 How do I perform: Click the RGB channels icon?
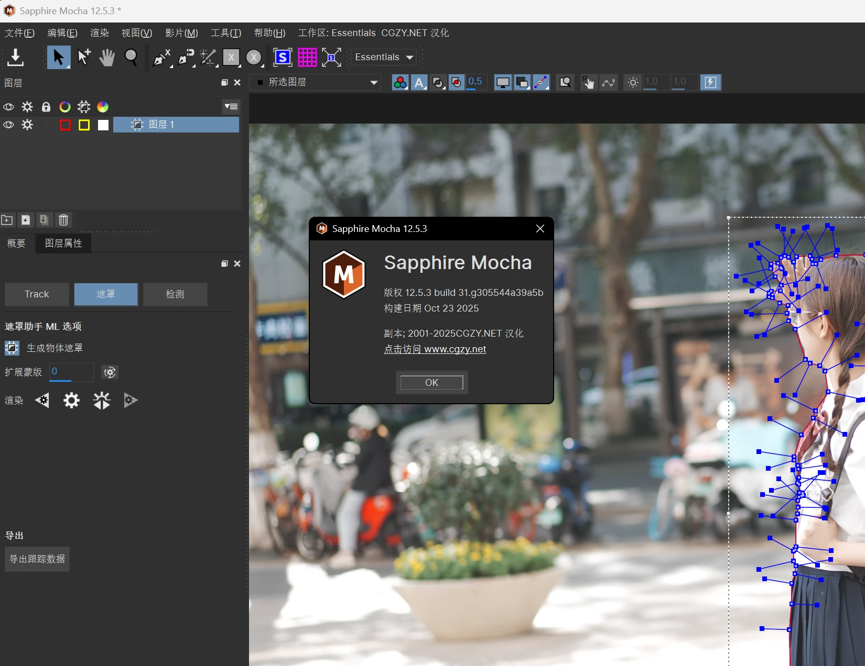[x=400, y=83]
